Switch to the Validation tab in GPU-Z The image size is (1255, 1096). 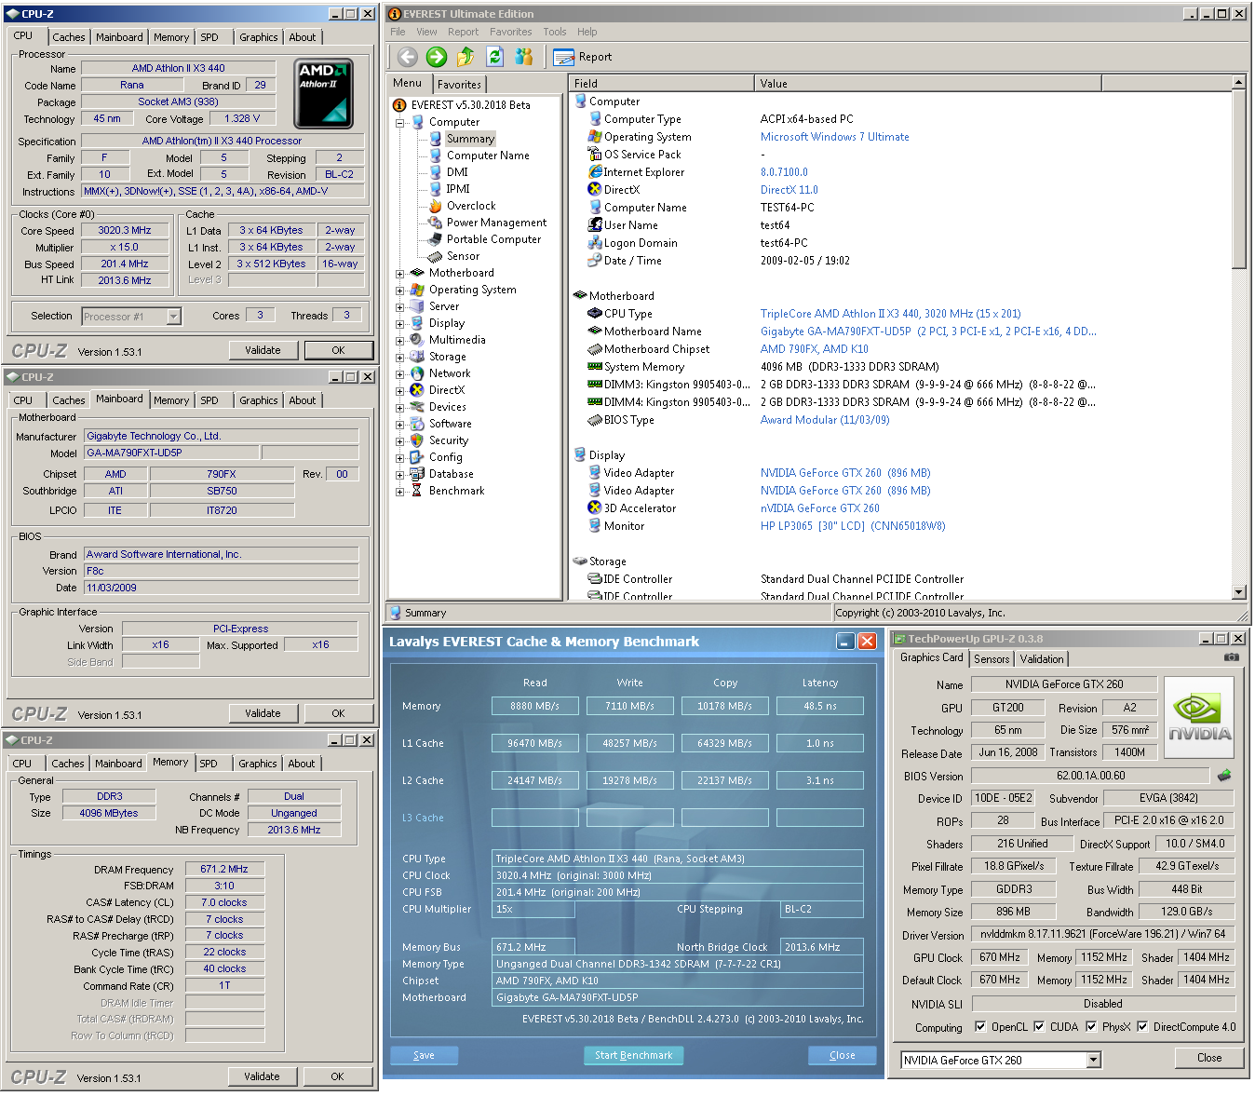(1042, 658)
